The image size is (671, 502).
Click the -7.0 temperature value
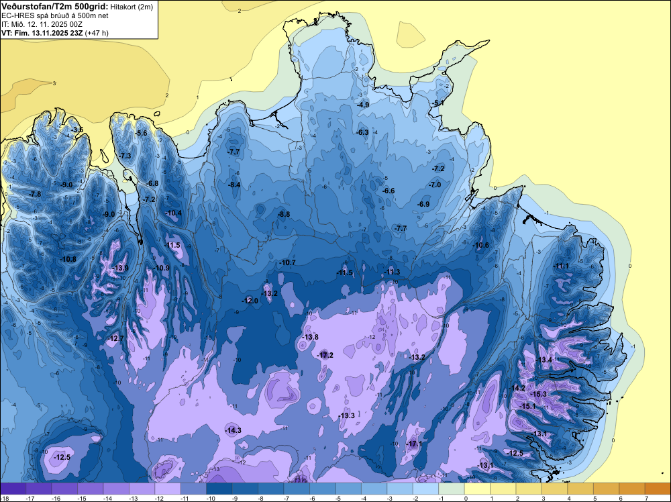pyautogui.click(x=435, y=185)
